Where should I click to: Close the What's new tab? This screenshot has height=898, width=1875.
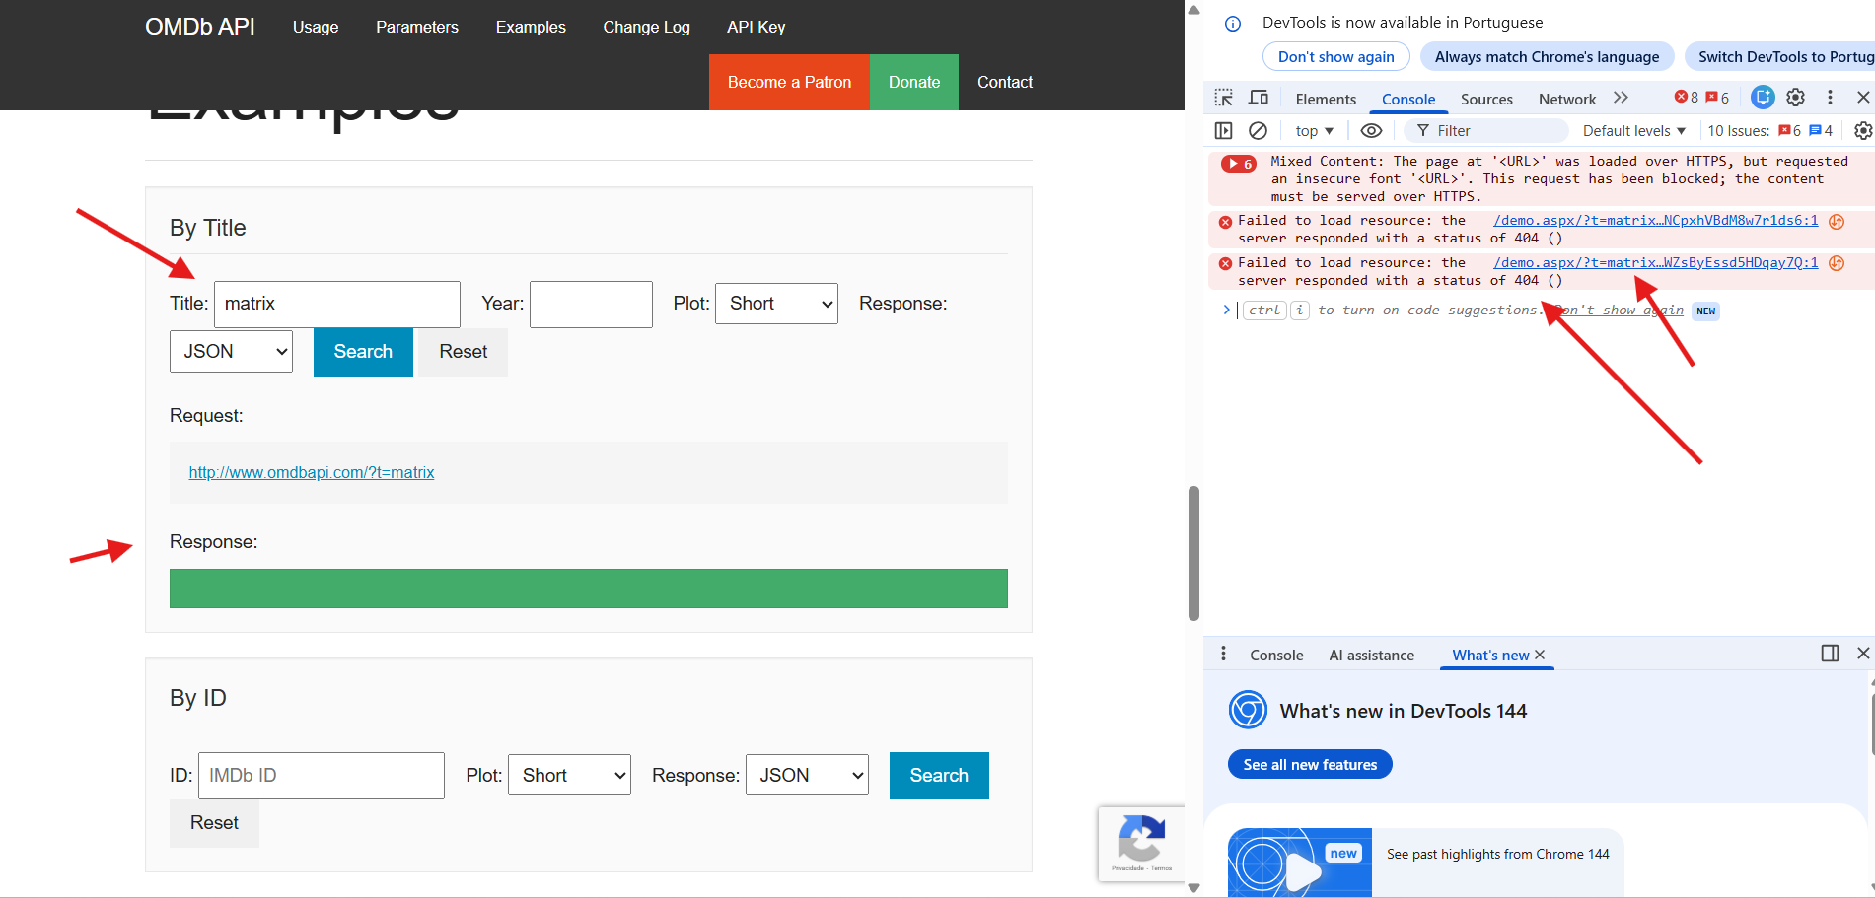pos(1540,655)
